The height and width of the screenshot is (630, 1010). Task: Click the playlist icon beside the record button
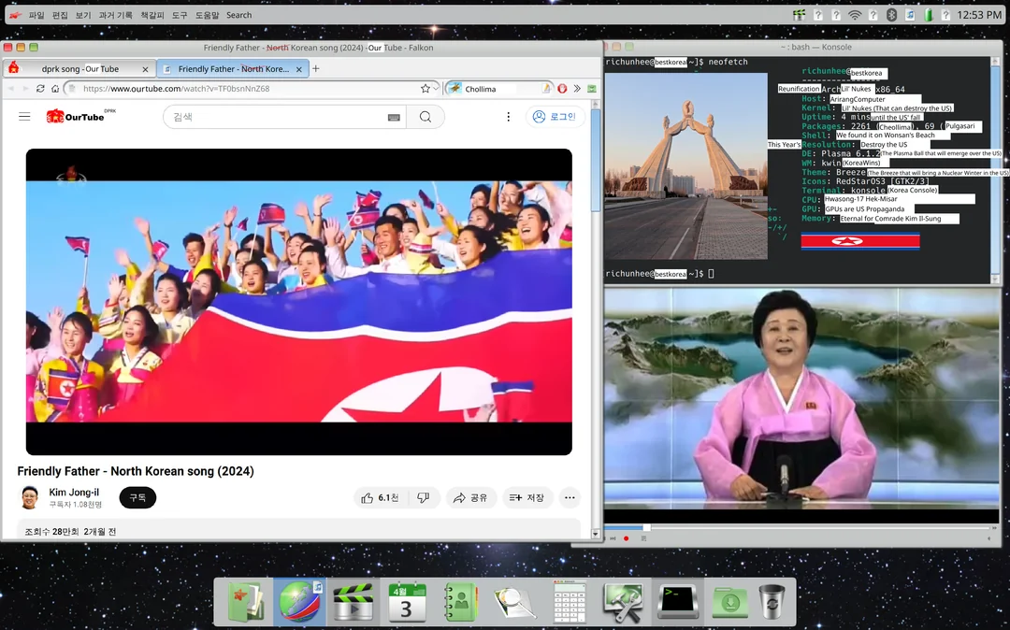point(642,538)
